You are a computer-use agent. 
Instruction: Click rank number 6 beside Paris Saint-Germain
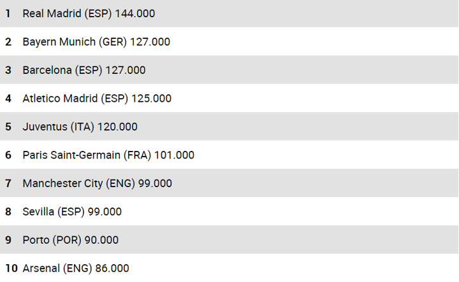coord(8,155)
